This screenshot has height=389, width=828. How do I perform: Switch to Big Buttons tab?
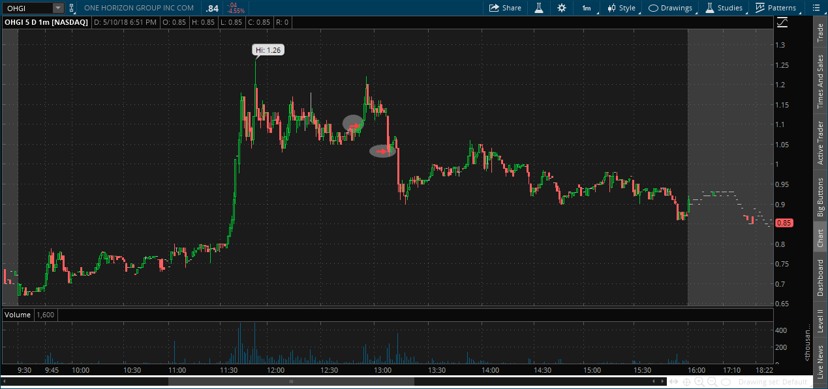coord(820,197)
